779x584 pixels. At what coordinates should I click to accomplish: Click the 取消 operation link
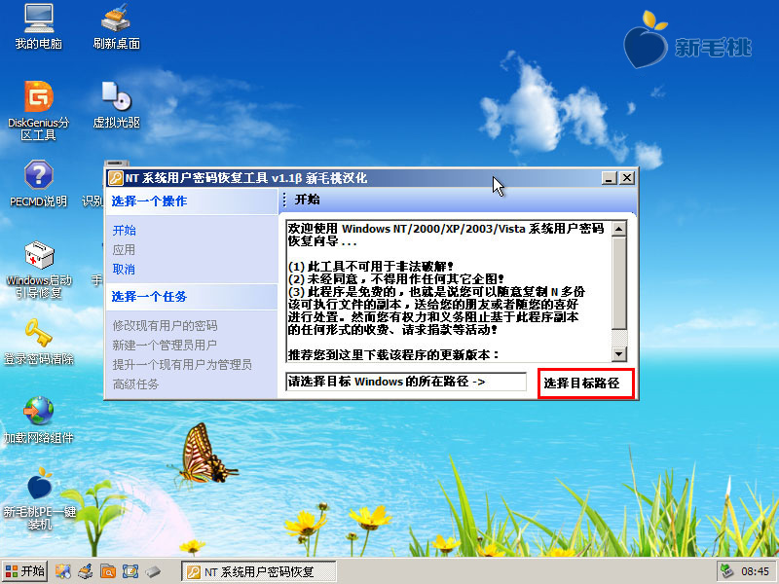(x=124, y=270)
